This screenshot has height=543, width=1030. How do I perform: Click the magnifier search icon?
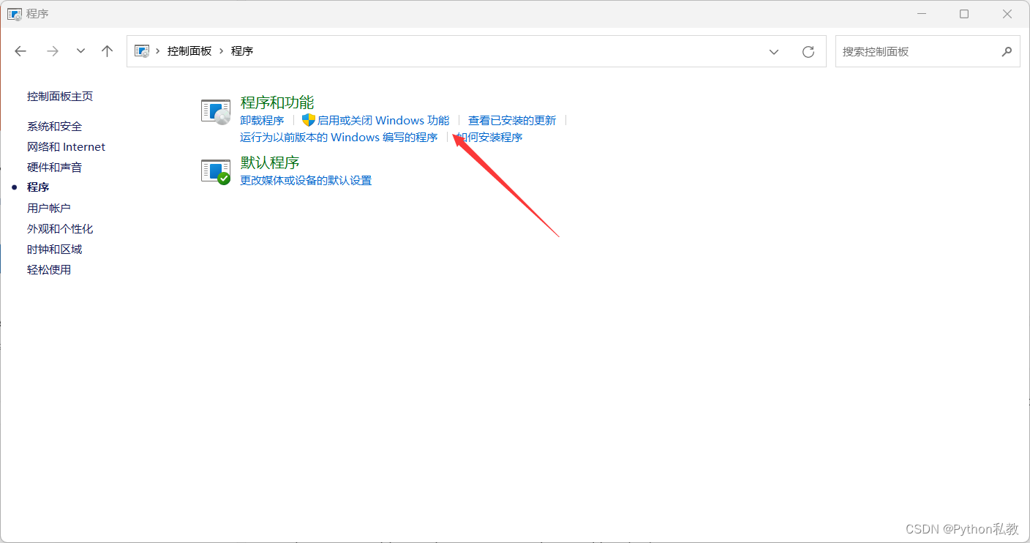[x=1007, y=52]
